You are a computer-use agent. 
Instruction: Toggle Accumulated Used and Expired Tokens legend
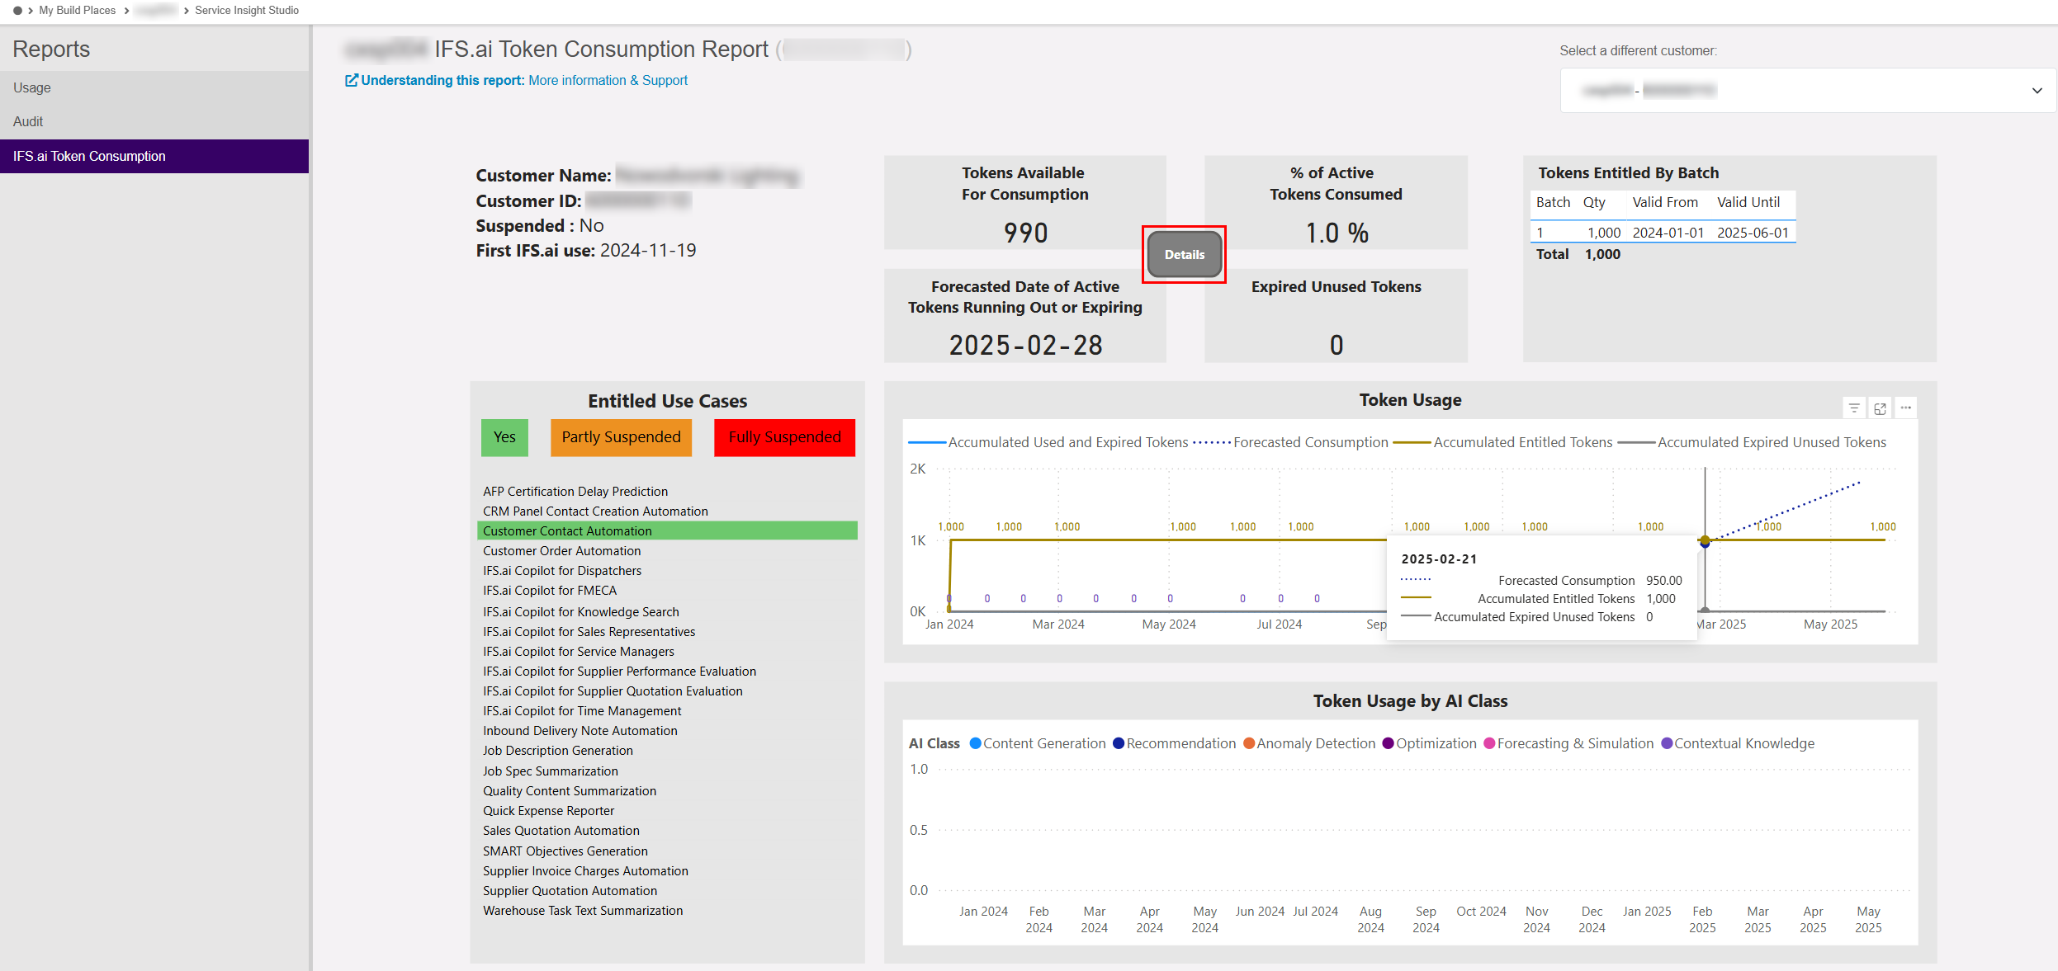pos(1048,442)
